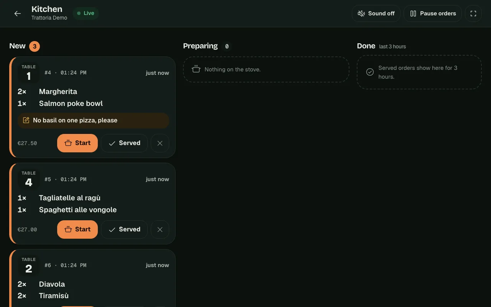Pause incoming orders
The height and width of the screenshot is (307, 491).
pyautogui.click(x=433, y=13)
